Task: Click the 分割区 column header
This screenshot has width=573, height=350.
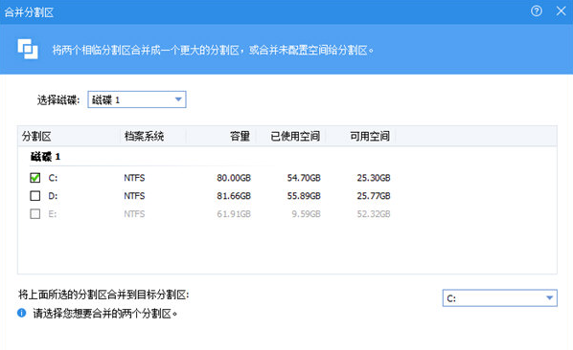Action: [x=36, y=137]
